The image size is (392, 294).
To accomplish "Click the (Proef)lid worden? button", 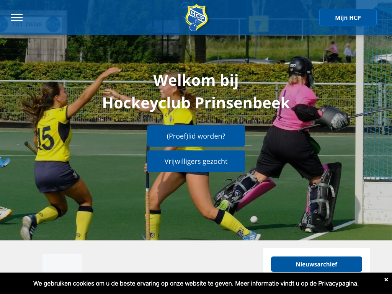I will [x=196, y=136].
